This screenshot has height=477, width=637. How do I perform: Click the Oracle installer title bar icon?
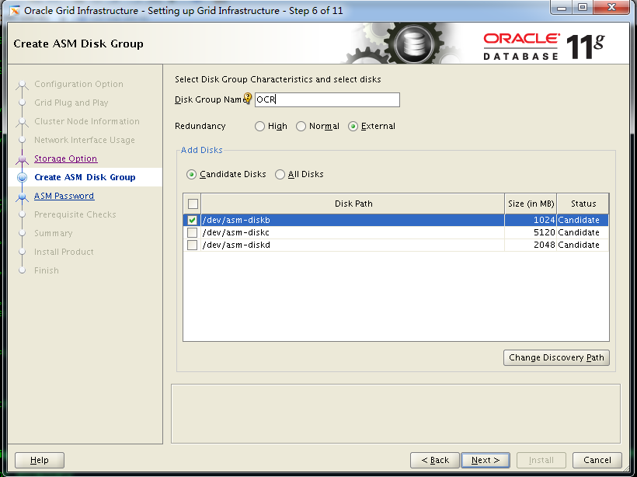click(14, 11)
